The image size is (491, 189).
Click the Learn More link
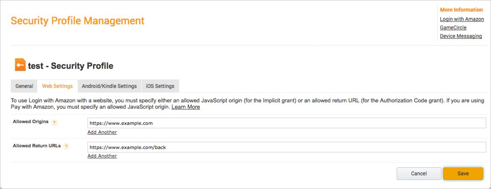pyautogui.click(x=186, y=107)
